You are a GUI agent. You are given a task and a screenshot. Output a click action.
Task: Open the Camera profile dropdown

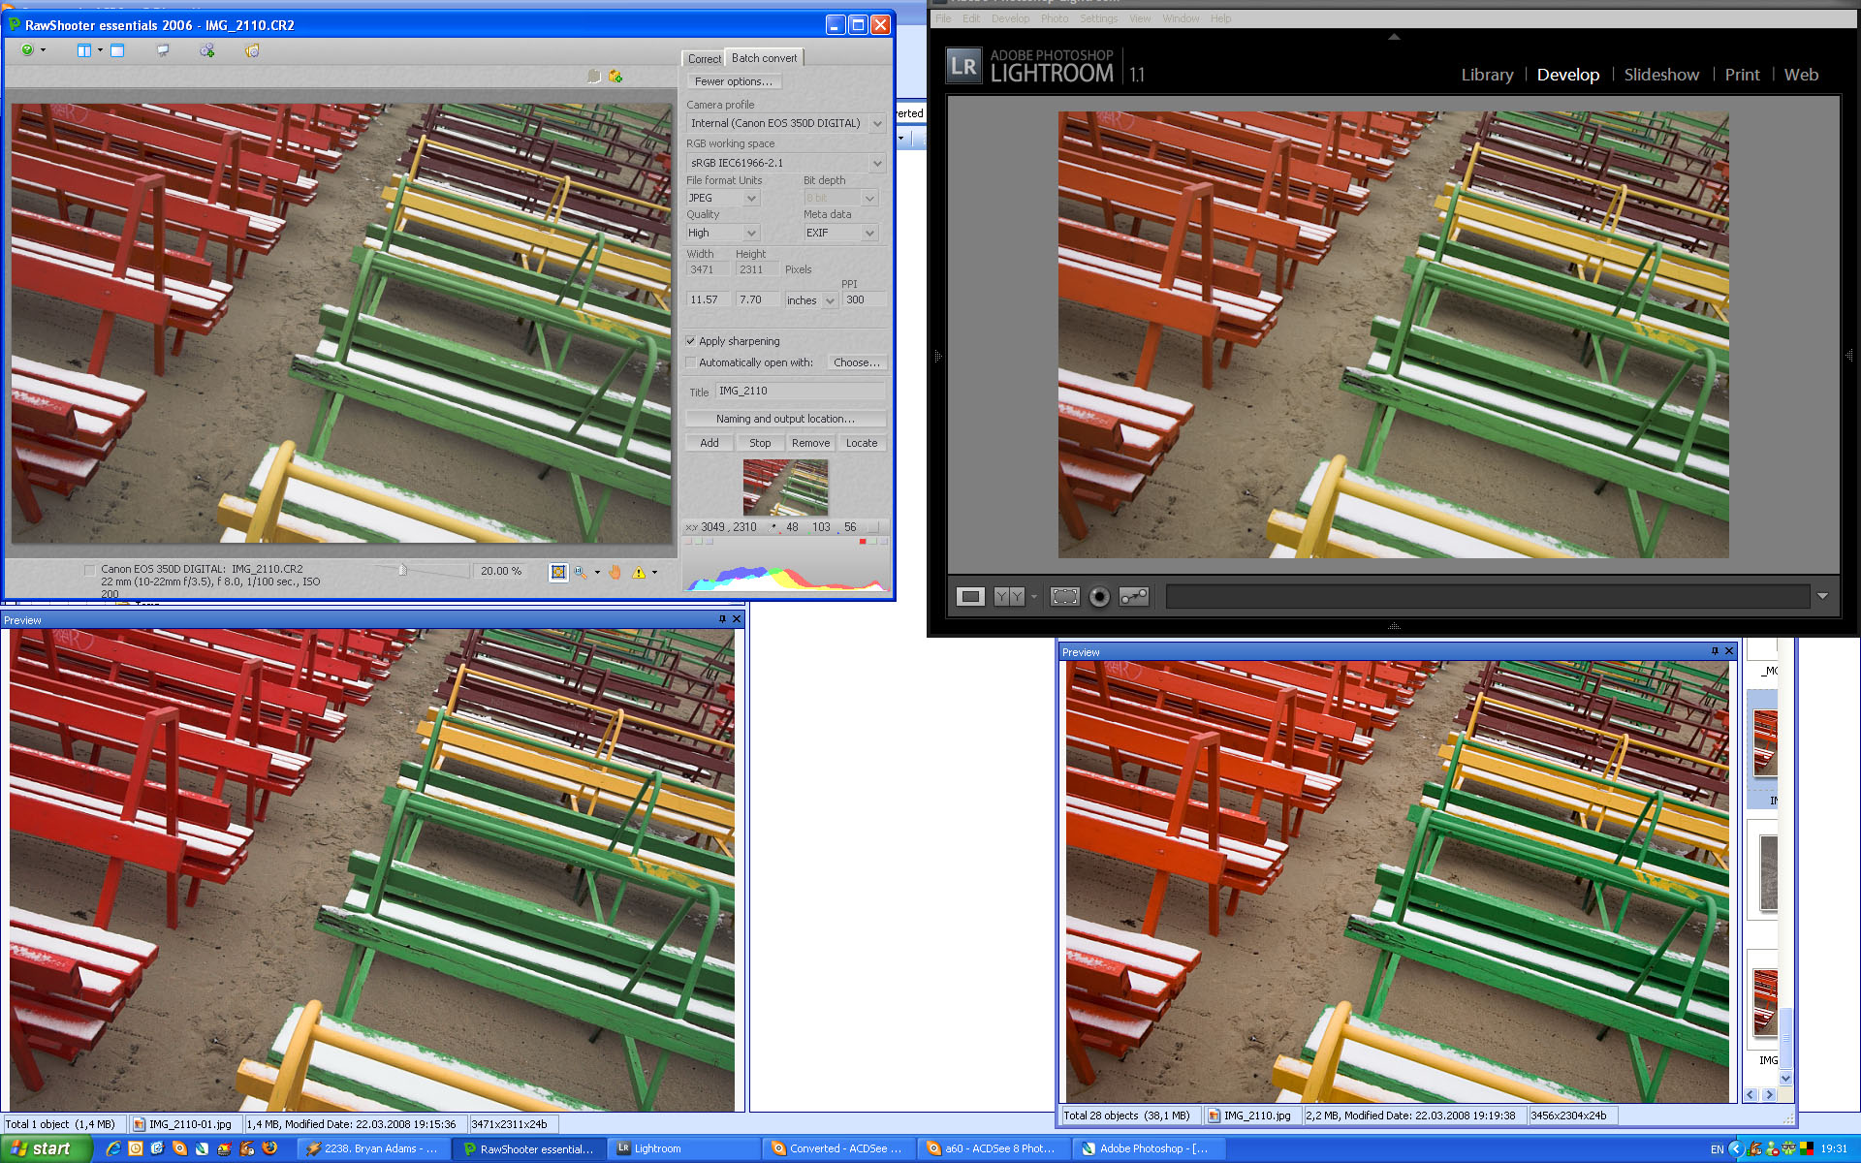point(876,124)
